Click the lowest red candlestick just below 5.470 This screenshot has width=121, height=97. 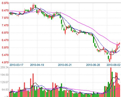tap(110, 60)
